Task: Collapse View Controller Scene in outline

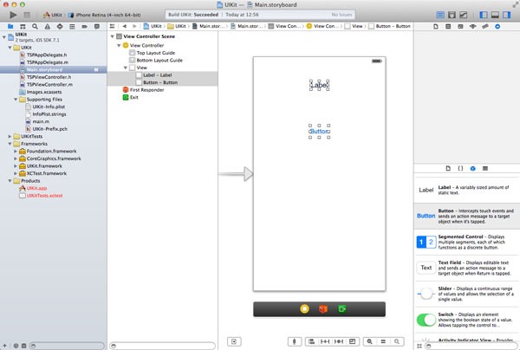Action: 113,36
